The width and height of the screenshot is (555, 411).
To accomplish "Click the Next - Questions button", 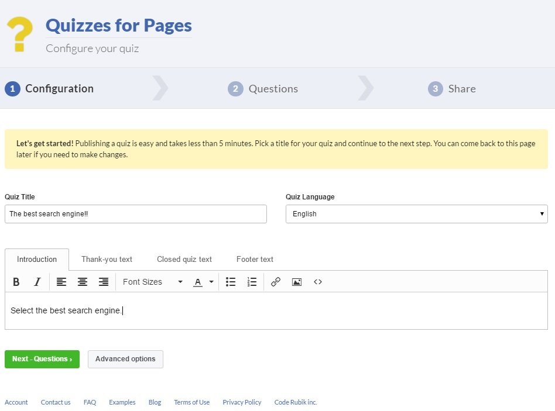I will click(x=42, y=359).
